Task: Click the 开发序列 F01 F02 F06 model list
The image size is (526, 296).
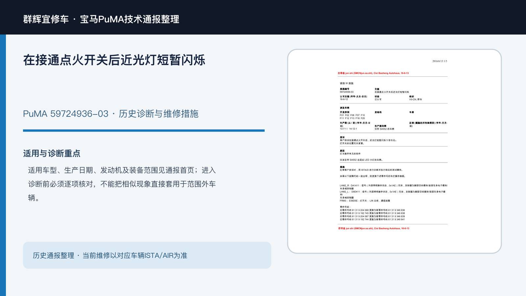Action: [x=352, y=115]
